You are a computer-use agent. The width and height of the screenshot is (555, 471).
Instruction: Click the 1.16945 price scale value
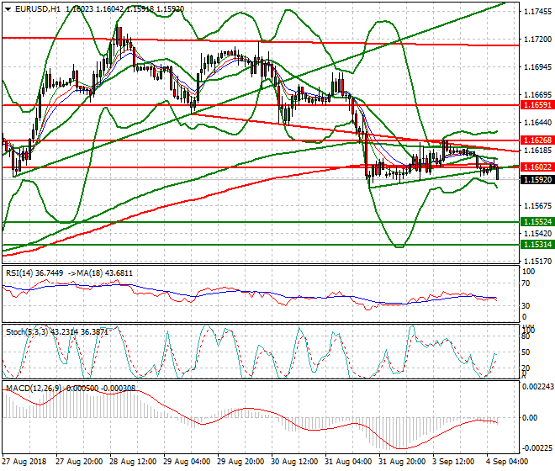coord(537,67)
